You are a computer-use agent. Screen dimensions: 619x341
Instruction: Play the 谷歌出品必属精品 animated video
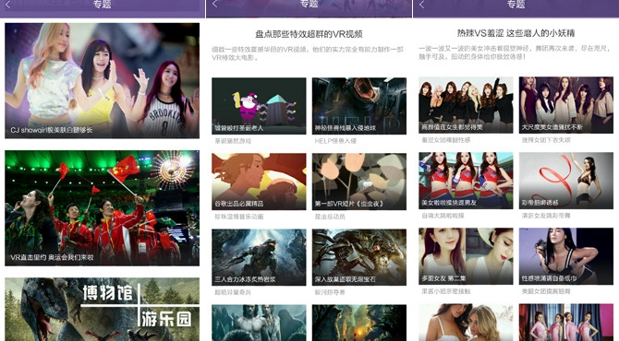tap(259, 182)
